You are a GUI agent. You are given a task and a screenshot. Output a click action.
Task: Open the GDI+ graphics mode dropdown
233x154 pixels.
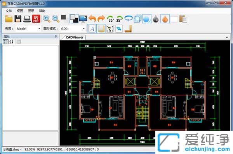[x=73, y=28]
